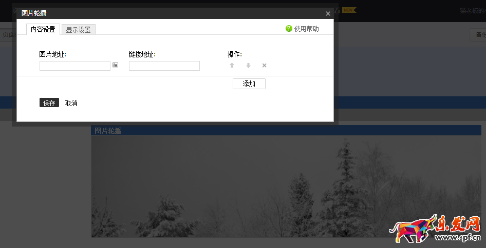Click the green help question mark icon
The width and height of the screenshot is (486, 248).
coord(289,29)
